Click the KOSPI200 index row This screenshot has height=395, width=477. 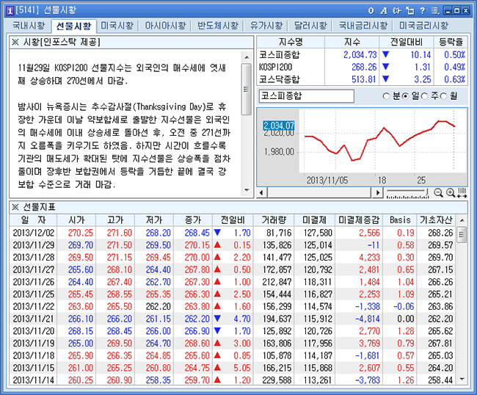point(363,67)
